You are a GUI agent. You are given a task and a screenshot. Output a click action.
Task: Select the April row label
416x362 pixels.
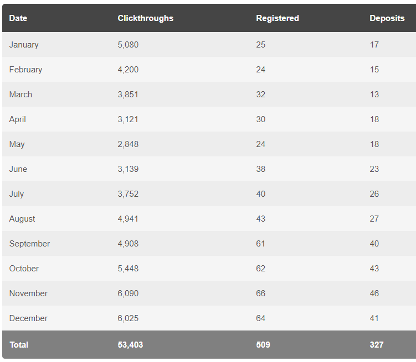click(18, 119)
